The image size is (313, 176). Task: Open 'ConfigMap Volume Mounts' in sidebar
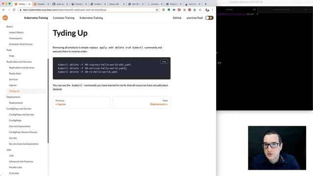point(23,132)
